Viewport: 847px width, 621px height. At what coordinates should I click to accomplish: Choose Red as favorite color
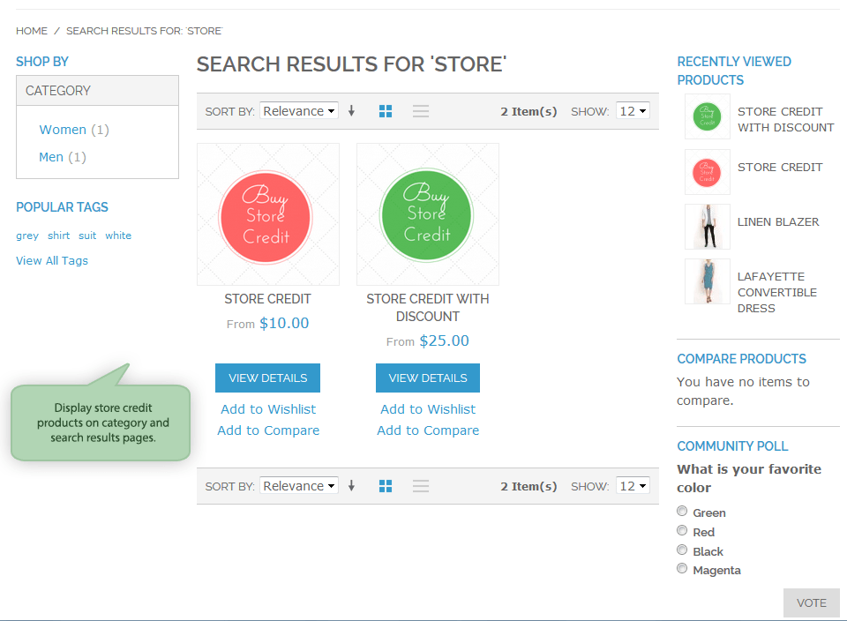[682, 530]
